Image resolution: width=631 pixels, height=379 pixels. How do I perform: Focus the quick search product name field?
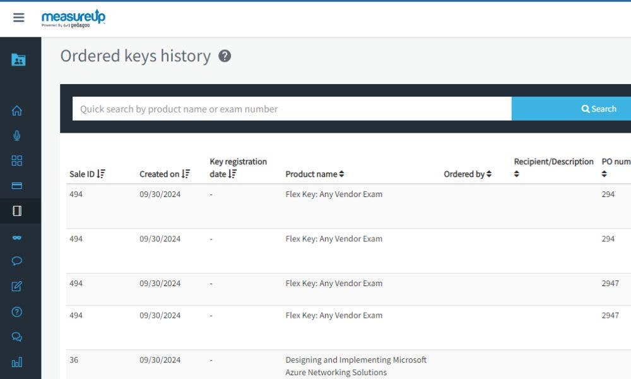click(x=292, y=109)
